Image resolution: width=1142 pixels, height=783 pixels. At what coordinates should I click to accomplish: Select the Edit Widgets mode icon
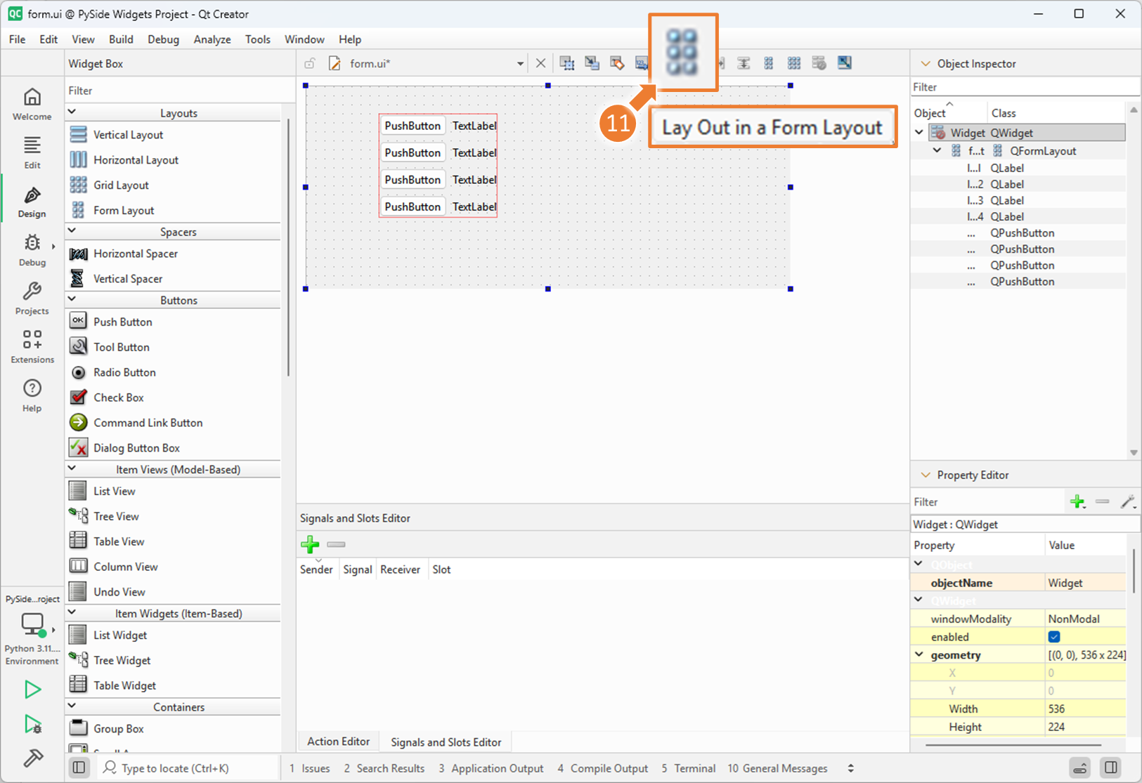coord(567,63)
